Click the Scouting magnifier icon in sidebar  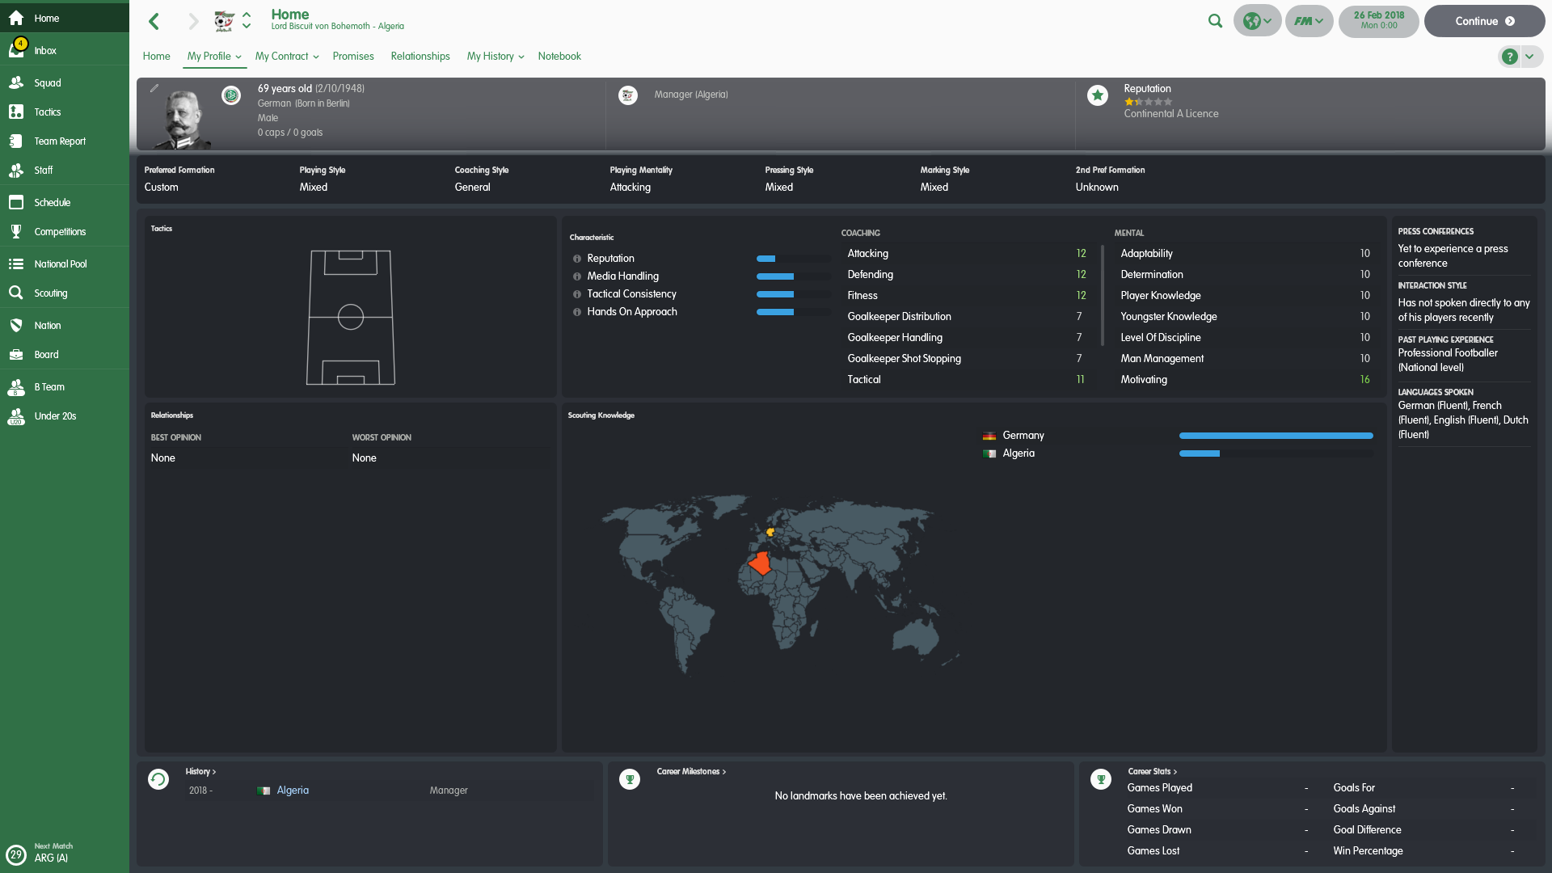click(16, 293)
